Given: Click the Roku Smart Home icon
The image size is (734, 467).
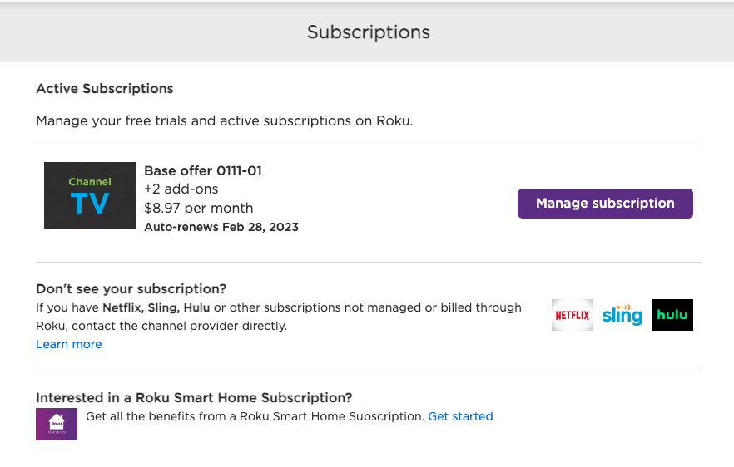Looking at the screenshot, I should point(57,423).
